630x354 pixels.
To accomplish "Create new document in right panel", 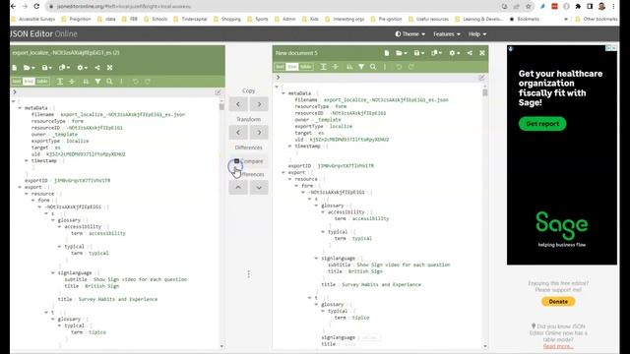I will (x=387, y=53).
